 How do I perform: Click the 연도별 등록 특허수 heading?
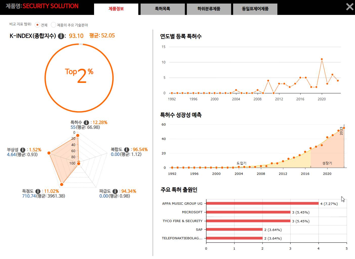pyautogui.click(x=181, y=36)
